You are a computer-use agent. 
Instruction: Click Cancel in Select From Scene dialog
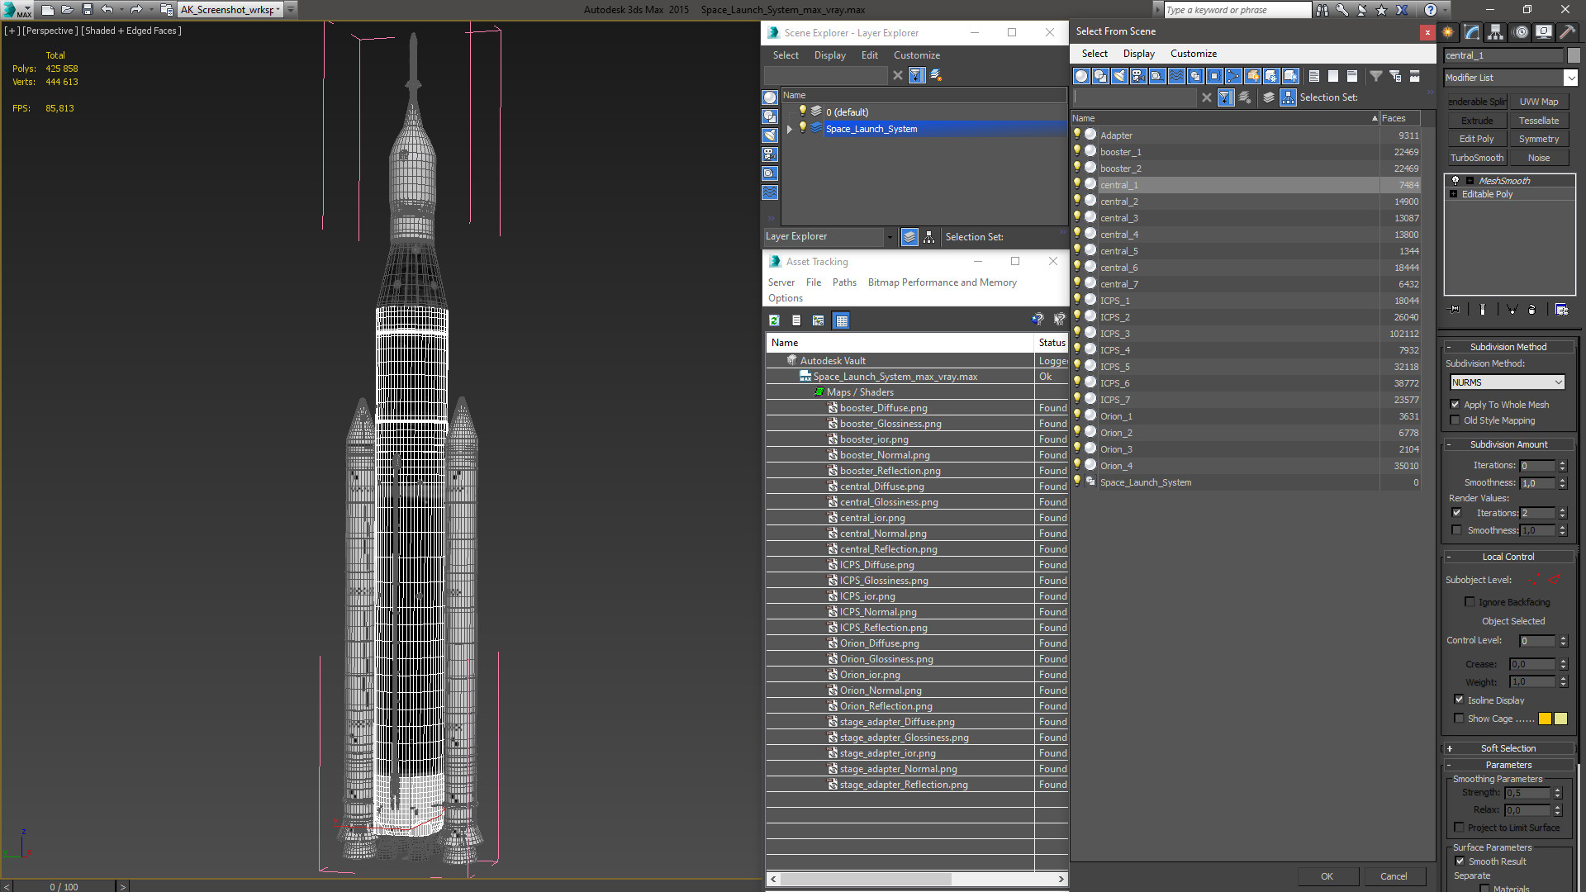coord(1394,876)
